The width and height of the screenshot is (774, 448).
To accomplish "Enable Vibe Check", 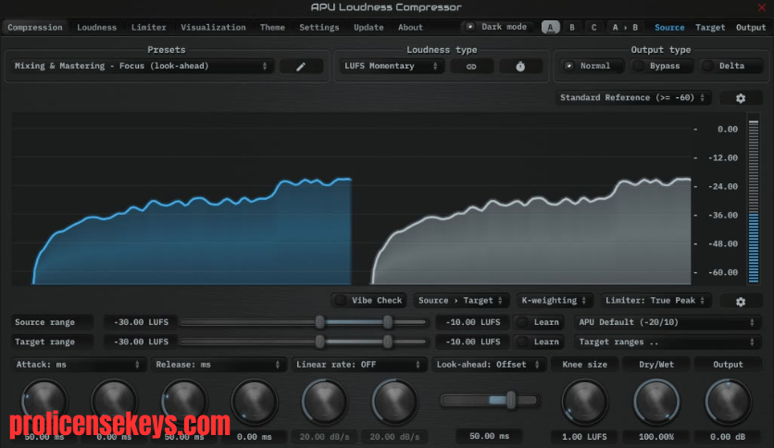I will coord(369,301).
